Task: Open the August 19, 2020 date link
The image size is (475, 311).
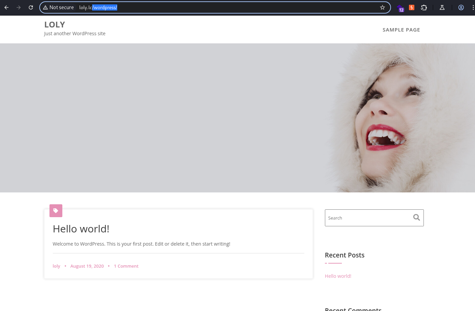Action: (87, 266)
